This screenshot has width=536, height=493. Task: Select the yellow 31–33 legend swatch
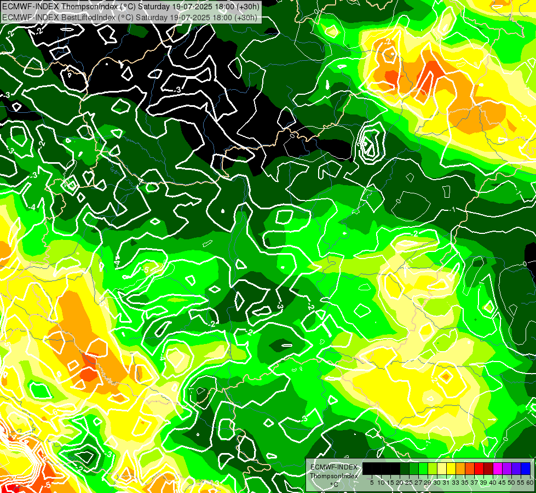[x=451, y=469]
